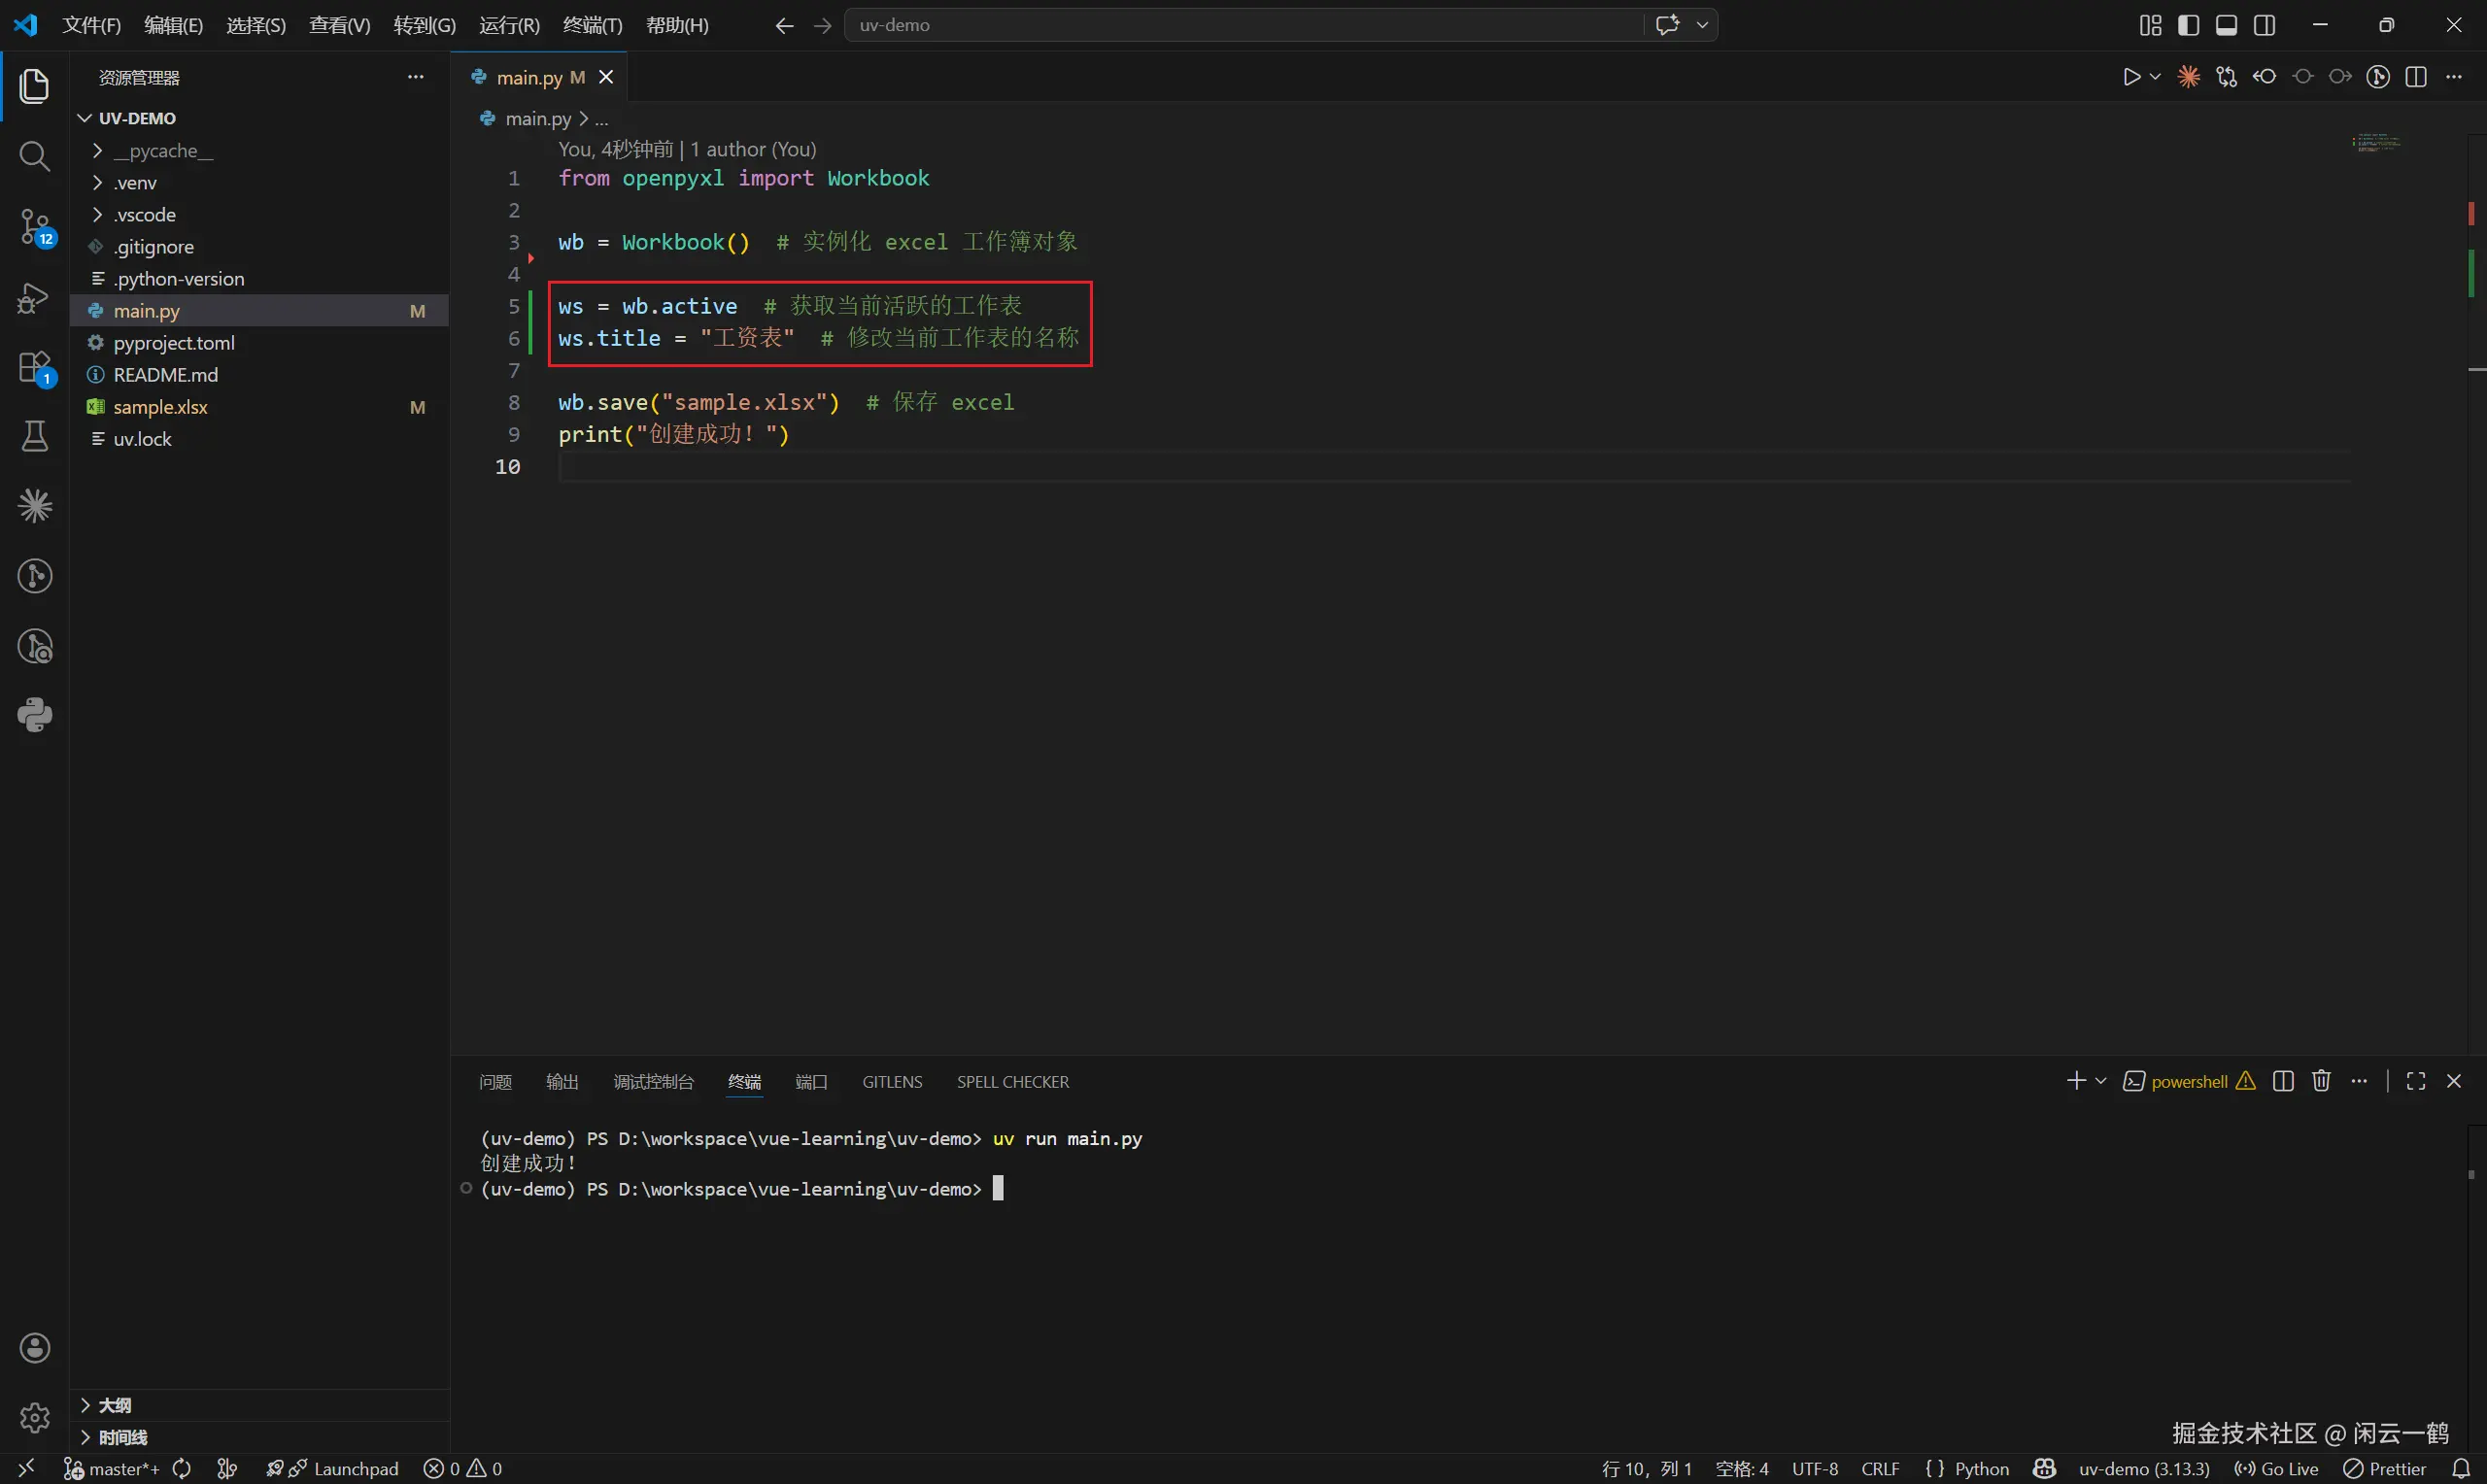Expand the __pycache__ folder

point(162,151)
